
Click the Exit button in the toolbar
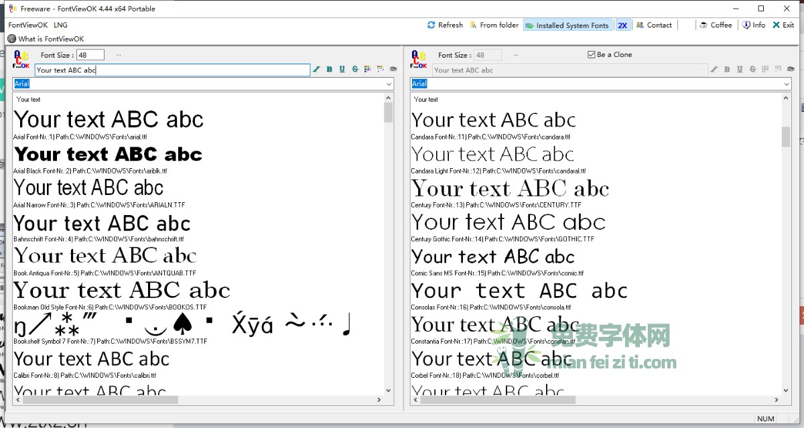(x=783, y=25)
